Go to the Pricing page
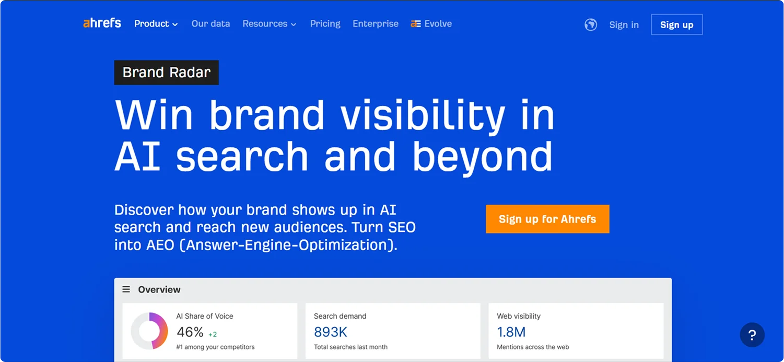The image size is (784, 362). 325,24
